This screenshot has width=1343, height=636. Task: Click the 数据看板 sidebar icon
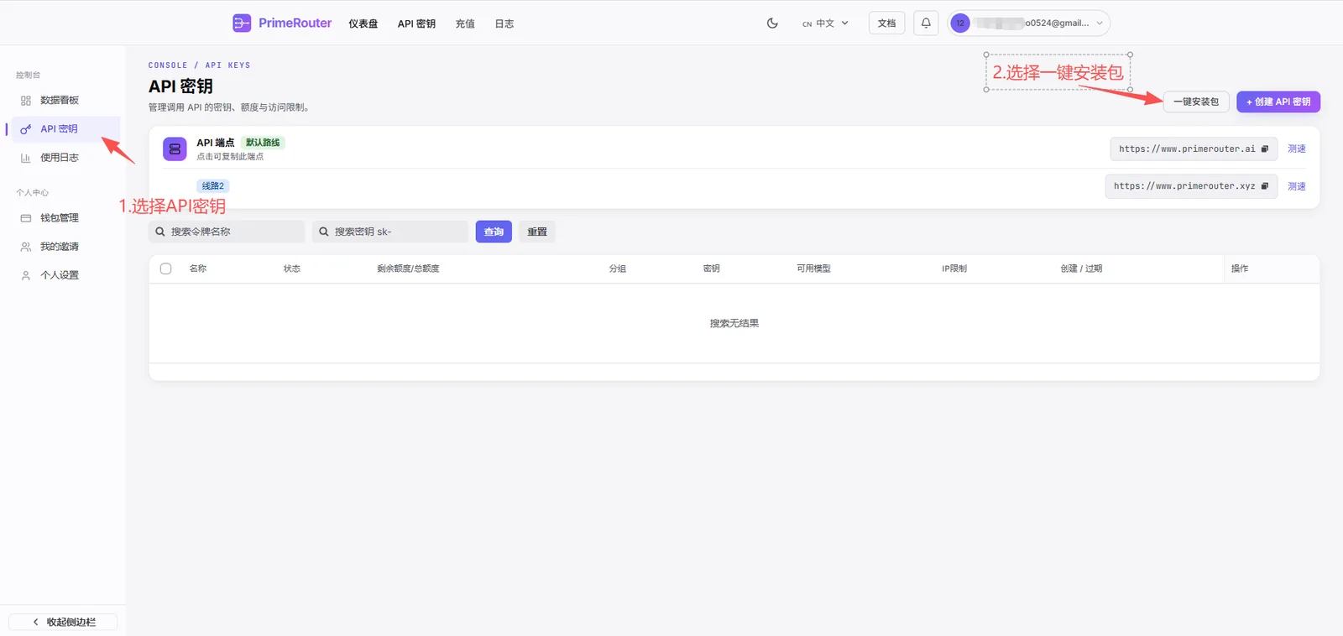click(x=26, y=101)
